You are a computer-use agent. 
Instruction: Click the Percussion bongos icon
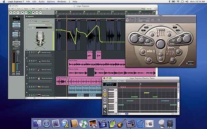(x=39, y=87)
